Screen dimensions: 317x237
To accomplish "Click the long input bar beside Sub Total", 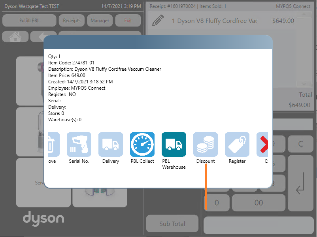I will [x=259, y=225].
